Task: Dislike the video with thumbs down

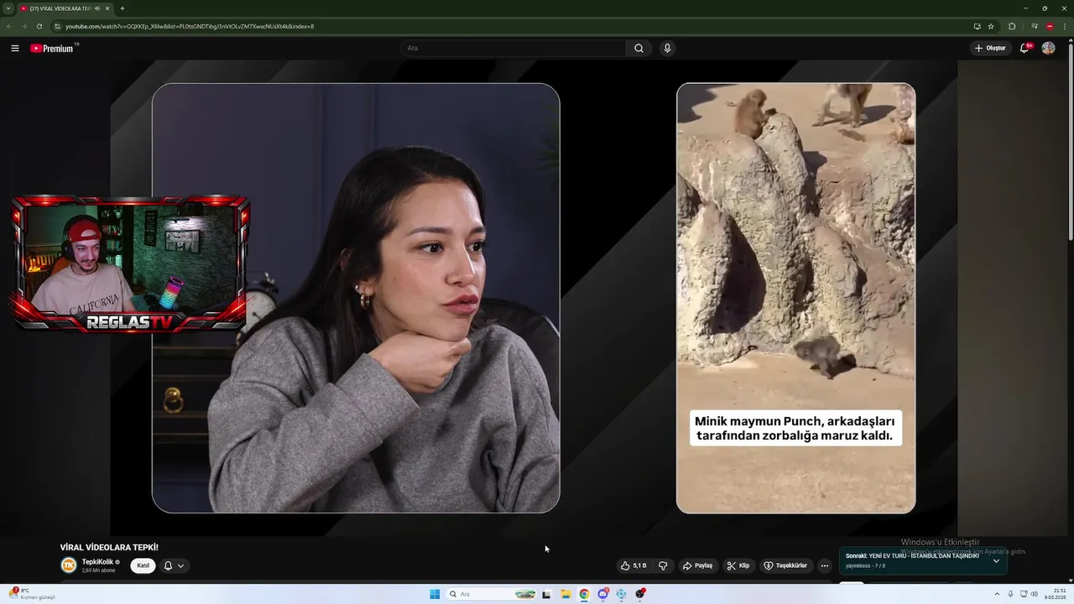Action: pos(663,565)
